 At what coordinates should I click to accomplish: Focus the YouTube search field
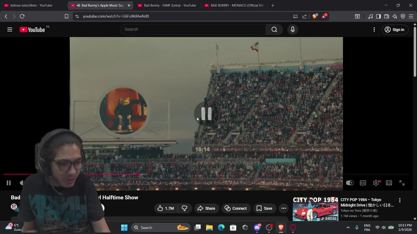click(x=193, y=30)
